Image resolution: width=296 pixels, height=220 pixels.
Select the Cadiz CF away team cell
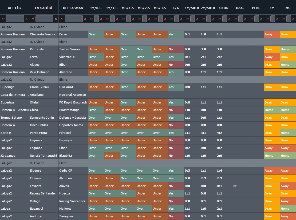click(73, 171)
